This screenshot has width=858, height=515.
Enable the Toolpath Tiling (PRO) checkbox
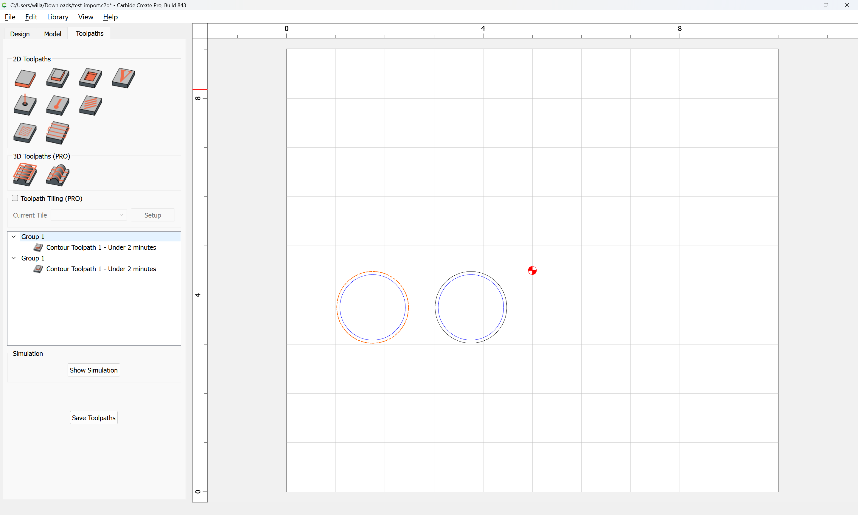[x=15, y=198]
